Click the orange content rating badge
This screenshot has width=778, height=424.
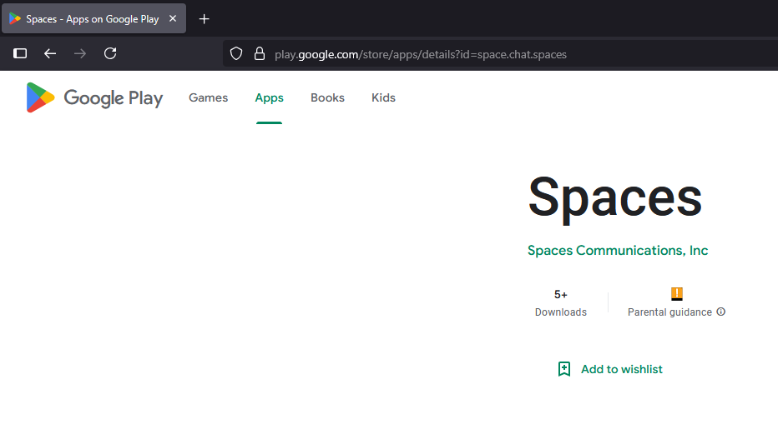point(677,294)
